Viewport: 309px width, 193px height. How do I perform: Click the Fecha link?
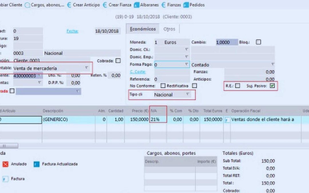point(72,31)
